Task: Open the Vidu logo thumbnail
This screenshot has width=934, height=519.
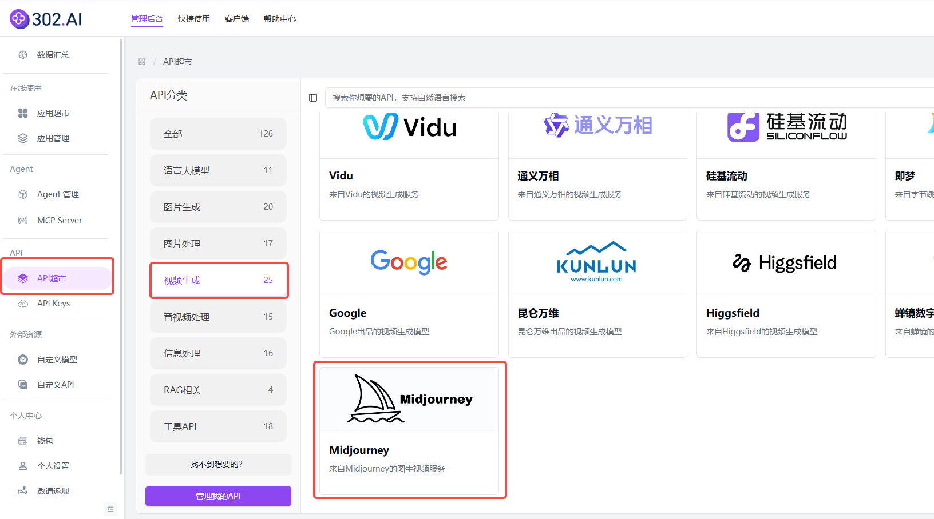Action: pyautogui.click(x=409, y=127)
